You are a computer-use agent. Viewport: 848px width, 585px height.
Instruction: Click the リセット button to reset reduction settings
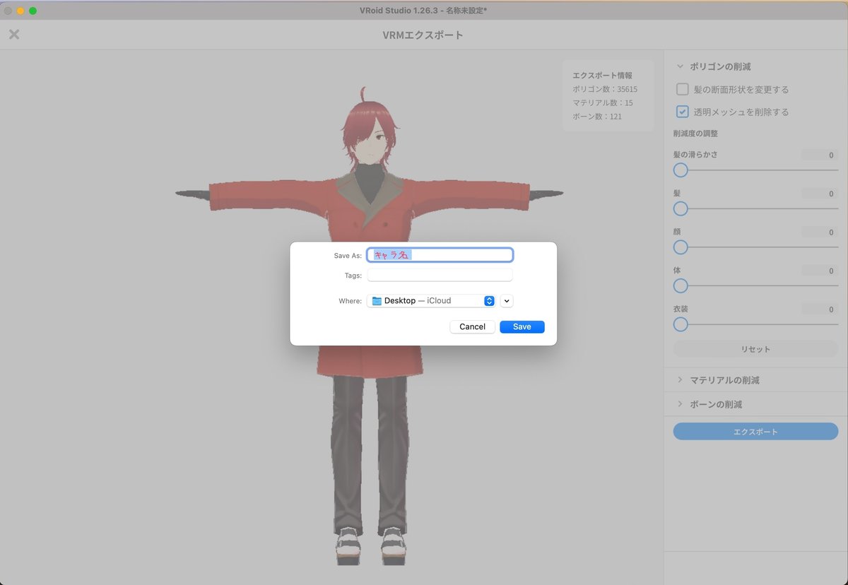point(755,348)
